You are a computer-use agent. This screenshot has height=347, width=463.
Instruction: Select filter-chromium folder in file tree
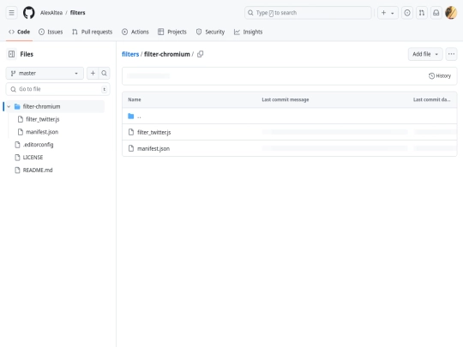pos(41,106)
